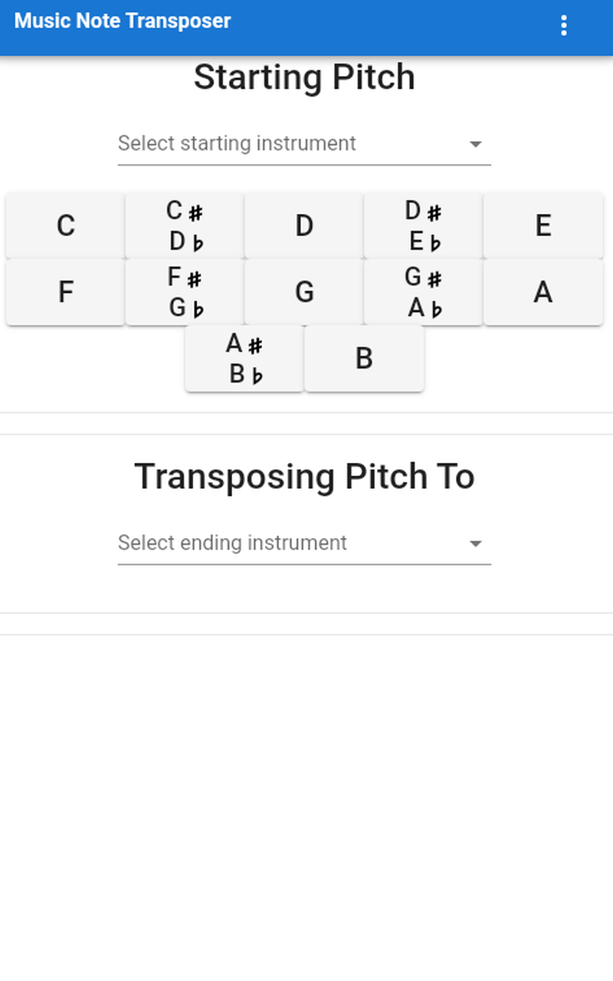Expand the ending instrument dropdown arrow
The height and width of the screenshot is (981, 613).
coord(475,543)
